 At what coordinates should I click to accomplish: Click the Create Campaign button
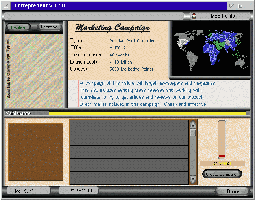tap(222, 174)
